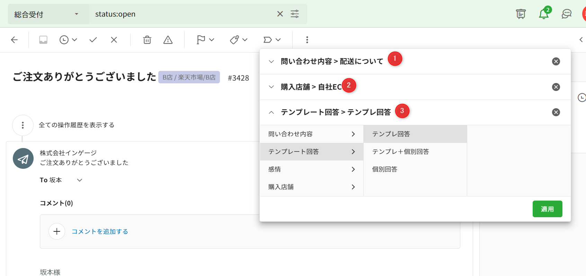The image size is (586, 276).
Task: Click the trash delete icon
Action: pos(147,40)
